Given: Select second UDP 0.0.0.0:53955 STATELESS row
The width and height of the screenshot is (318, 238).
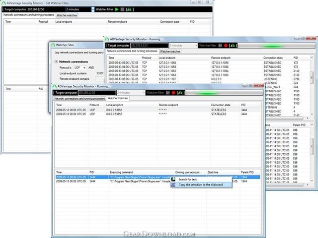Looking at the screenshot, I should click(158, 114).
